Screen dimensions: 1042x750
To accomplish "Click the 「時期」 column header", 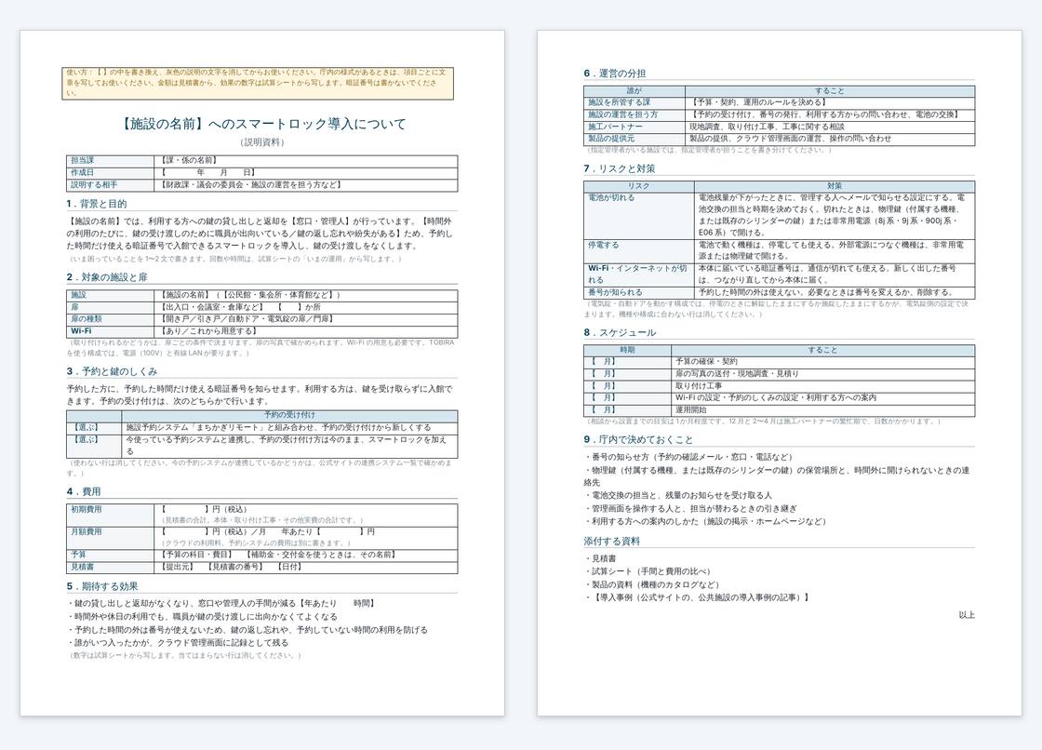I will tap(627, 350).
